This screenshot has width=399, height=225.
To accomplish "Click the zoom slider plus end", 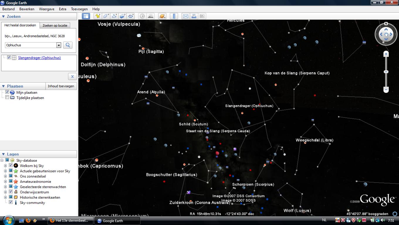I will 386,54.
